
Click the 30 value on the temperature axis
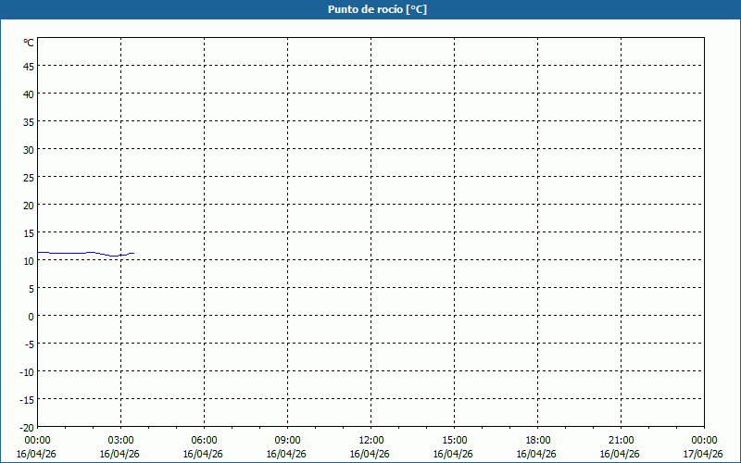pos(29,149)
